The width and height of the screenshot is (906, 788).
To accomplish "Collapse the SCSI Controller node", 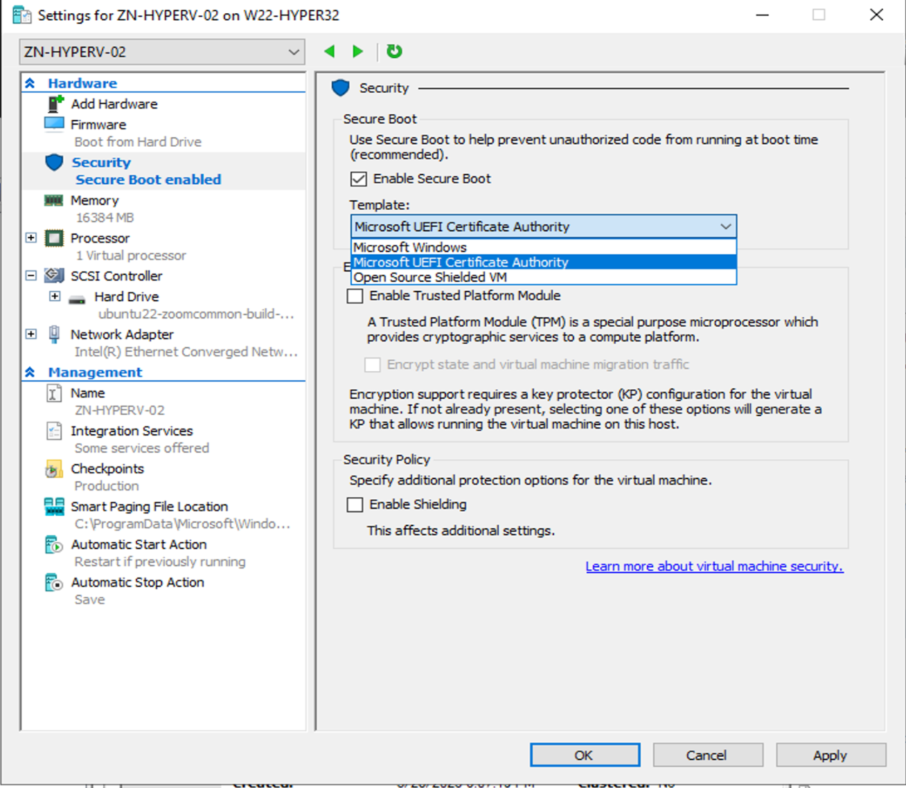I will click(x=31, y=276).
